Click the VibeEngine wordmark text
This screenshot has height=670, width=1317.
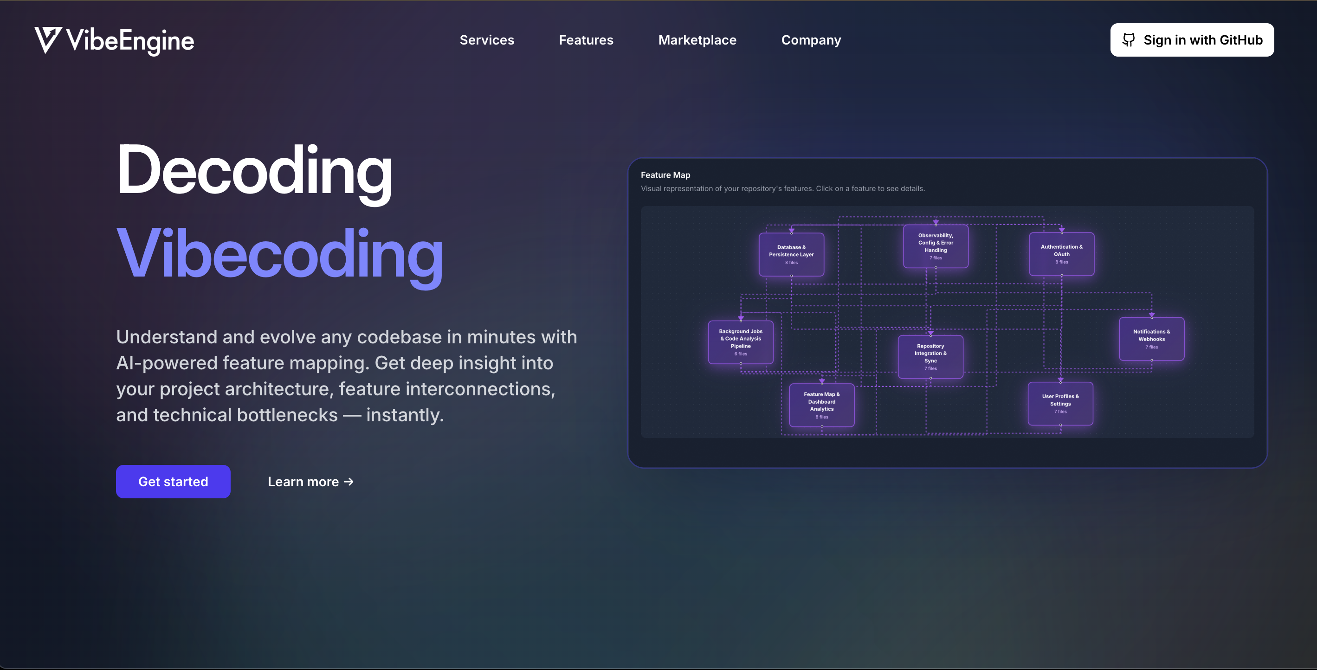click(x=130, y=41)
